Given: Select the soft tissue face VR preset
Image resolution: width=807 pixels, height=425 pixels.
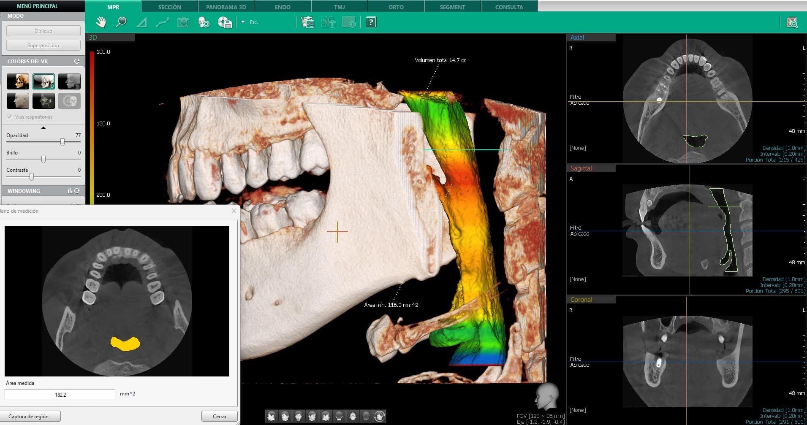Looking at the screenshot, I should click(x=18, y=101).
